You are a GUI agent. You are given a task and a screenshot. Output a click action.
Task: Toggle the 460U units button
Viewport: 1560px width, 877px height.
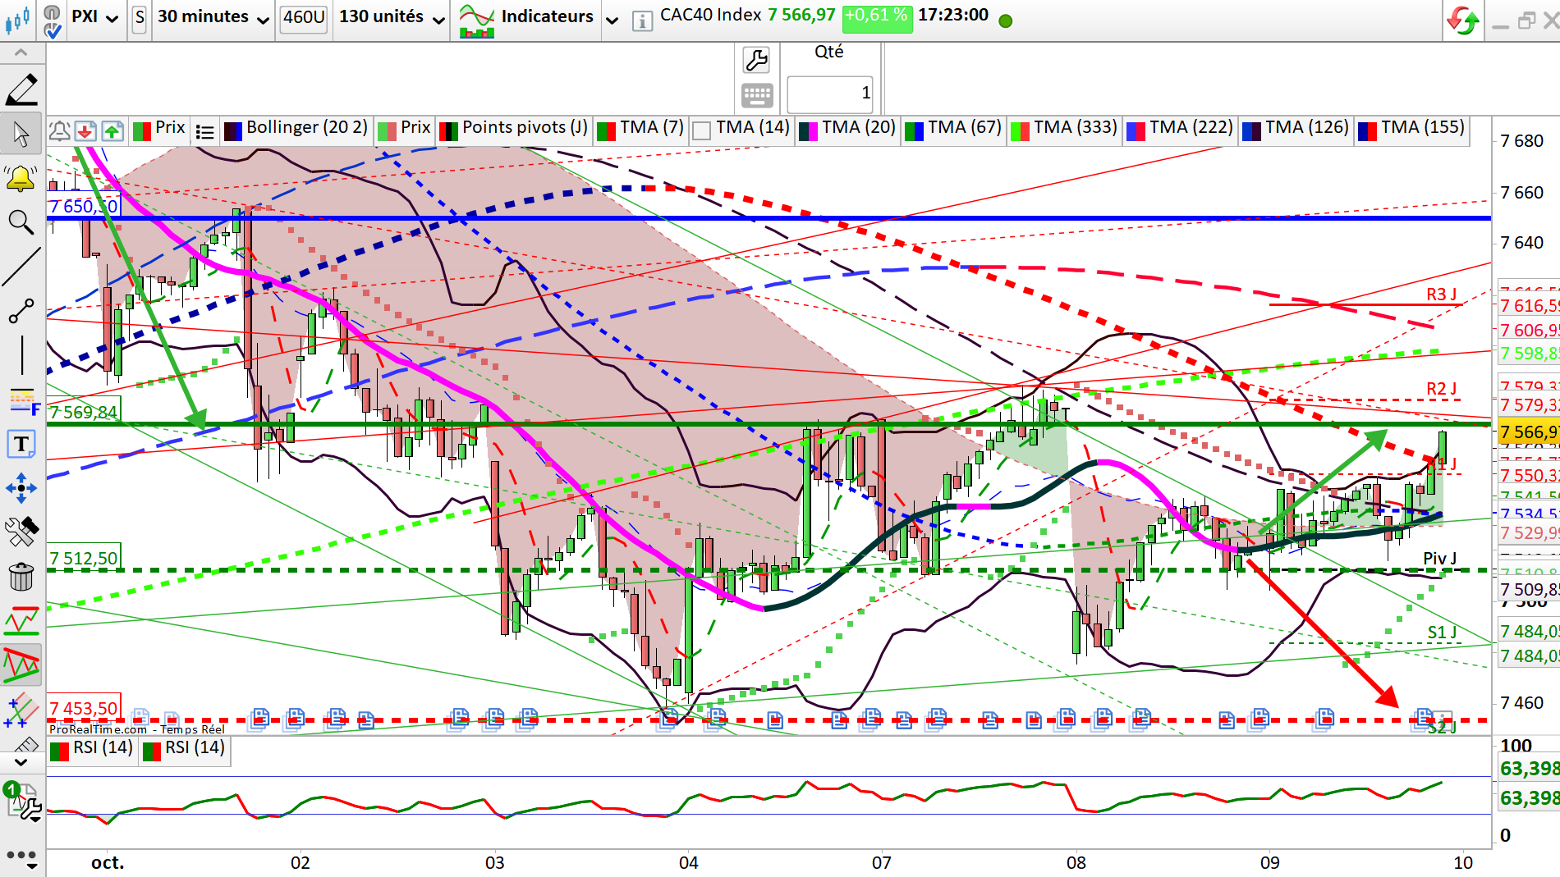click(304, 17)
